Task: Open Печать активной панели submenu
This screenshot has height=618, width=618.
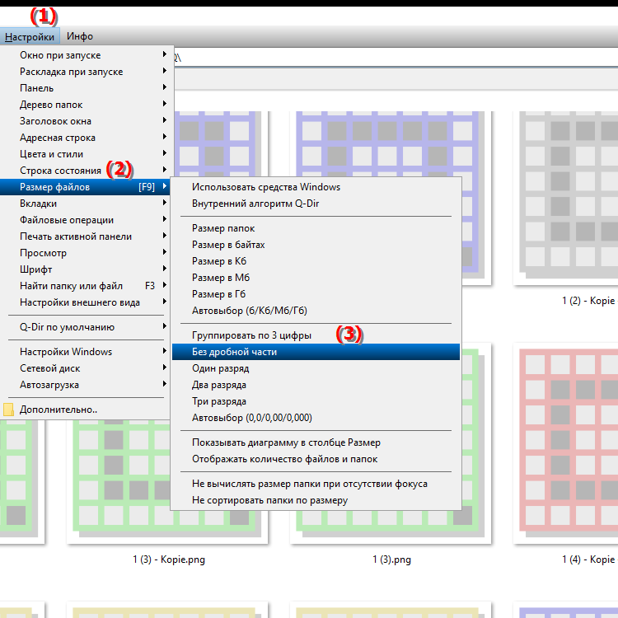Action: pyautogui.click(x=86, y=236)
